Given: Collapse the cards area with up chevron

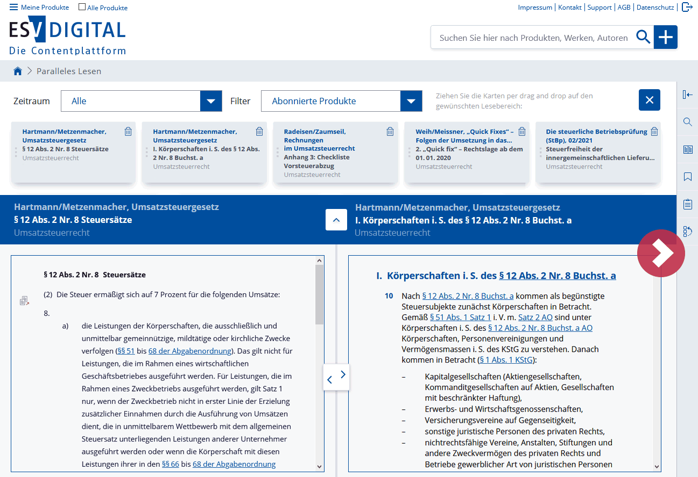Looking at the screenshot, I should click(x=336, y=220).
